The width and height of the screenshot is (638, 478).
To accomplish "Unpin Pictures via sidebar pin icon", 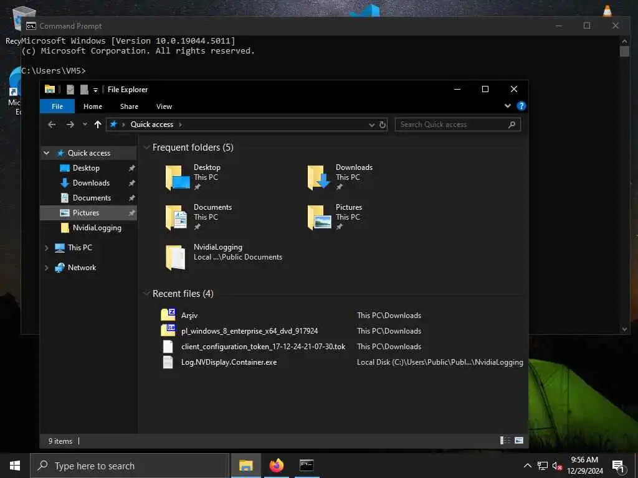I will 131,213.
